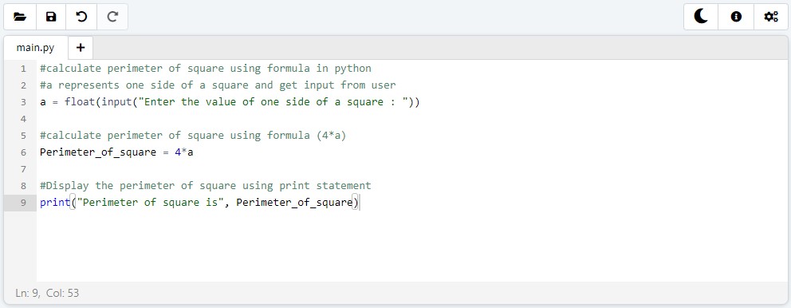Click the Perimeter_of_square = 4*a line

[116, 152]
